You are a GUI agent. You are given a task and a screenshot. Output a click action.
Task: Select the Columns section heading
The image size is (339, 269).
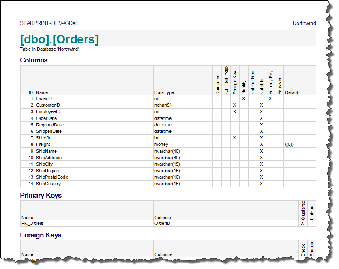click(34, 60)
